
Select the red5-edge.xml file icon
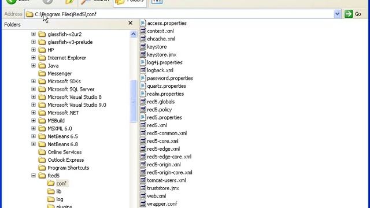coord(143,148)
